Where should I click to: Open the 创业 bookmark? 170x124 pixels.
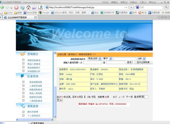point(95,13)
